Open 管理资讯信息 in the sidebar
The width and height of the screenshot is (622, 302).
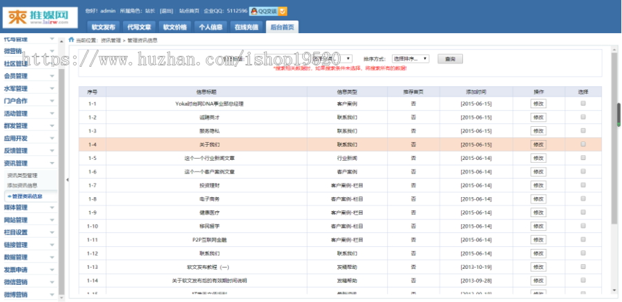tap(27, 196)
